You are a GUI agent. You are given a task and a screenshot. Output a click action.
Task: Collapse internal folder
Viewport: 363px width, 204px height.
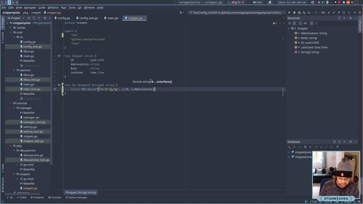click(x=11, y=103)
